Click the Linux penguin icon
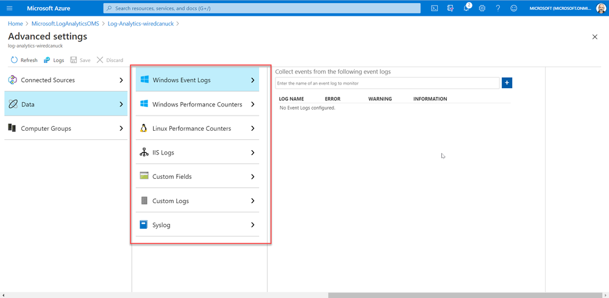The height and width of the screenshot is (298, 609). pos(144,128)
